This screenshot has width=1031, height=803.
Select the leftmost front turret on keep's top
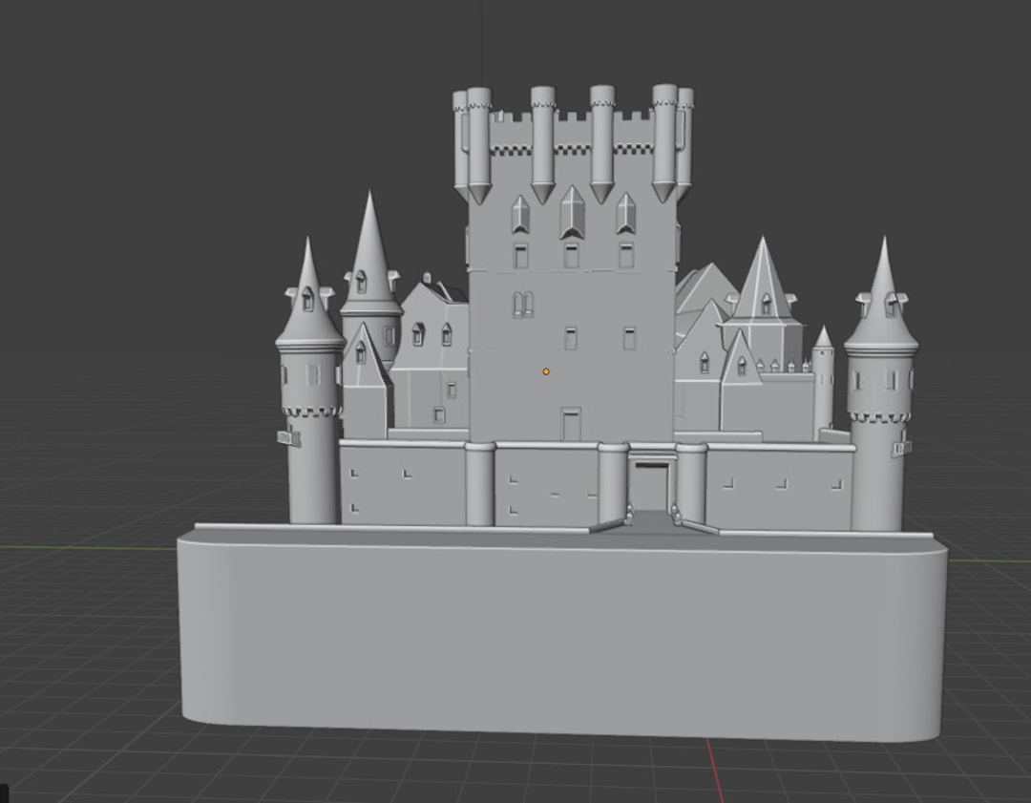(x=478, y=143)
